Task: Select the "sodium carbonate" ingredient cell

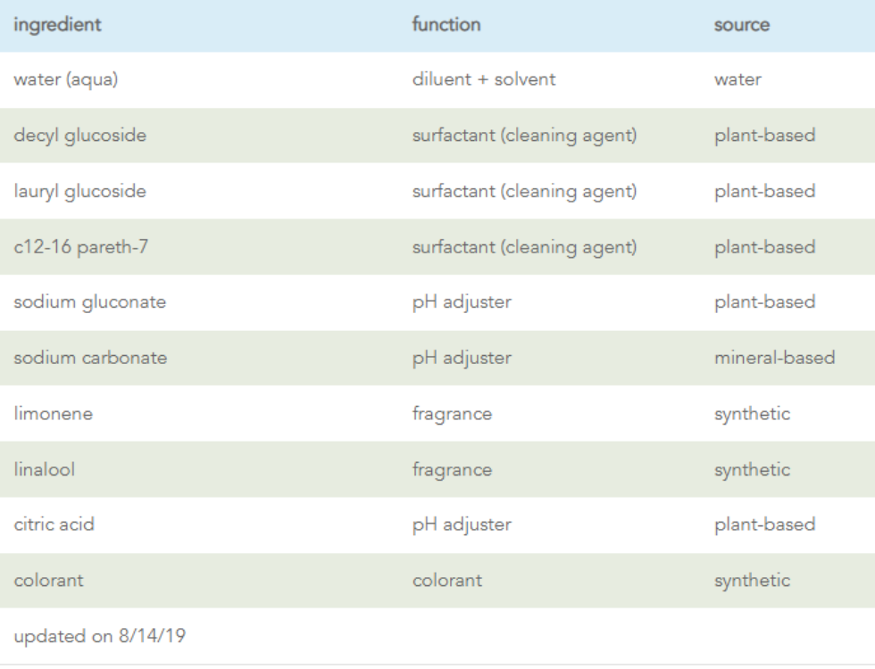Action: 90,358
